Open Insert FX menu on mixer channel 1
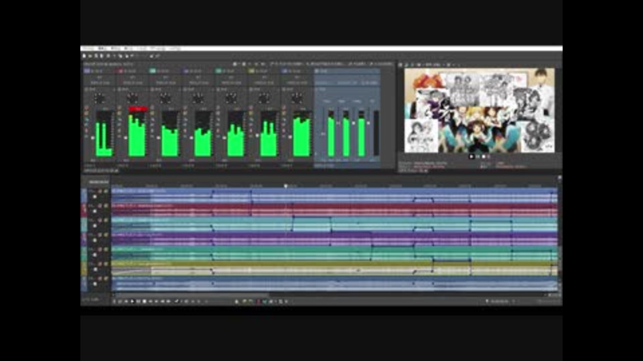Image resolution: width=643 pixels, height=361 pixels. point(91,89)
